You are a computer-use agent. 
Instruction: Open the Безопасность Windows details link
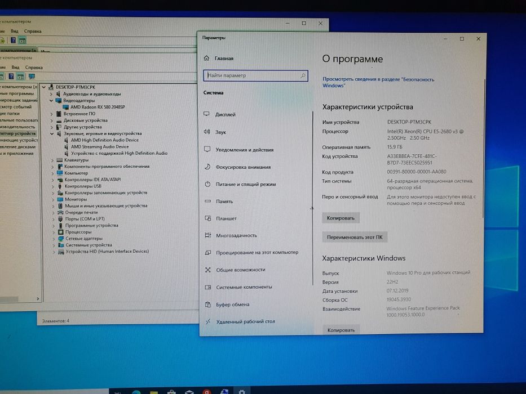378,82
